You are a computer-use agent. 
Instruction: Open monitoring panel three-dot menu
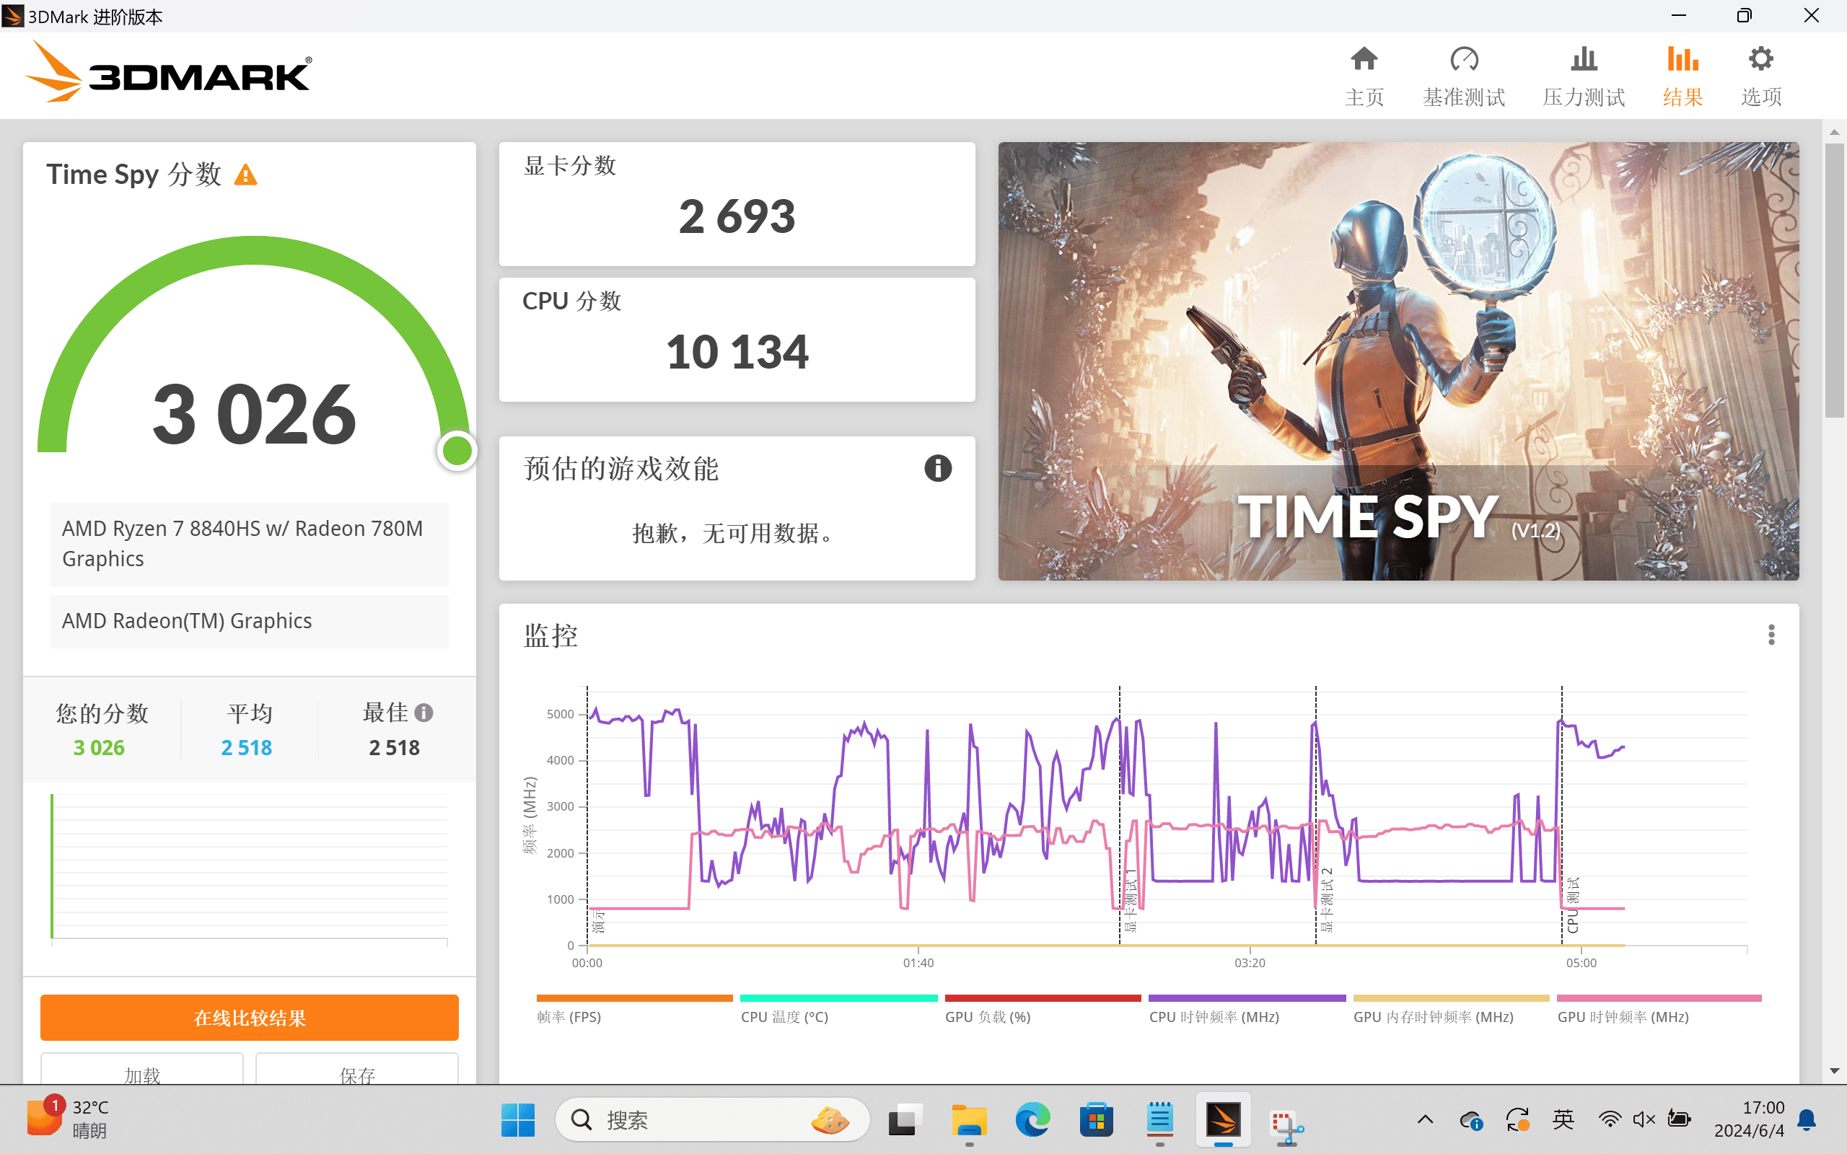1771,634
